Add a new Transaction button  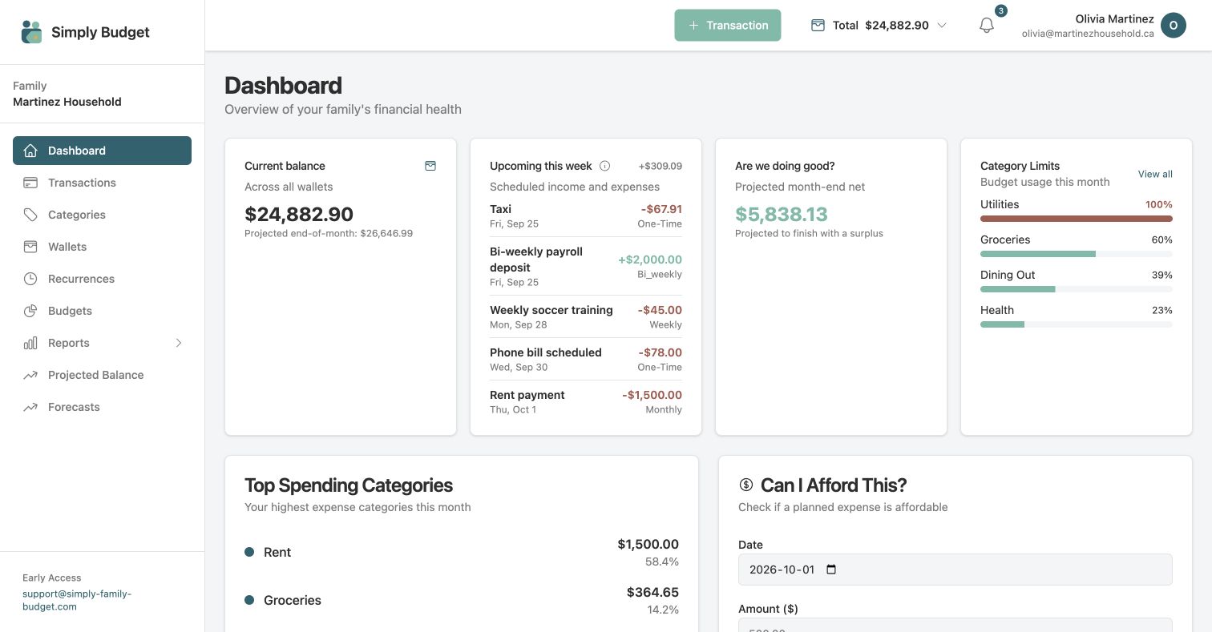tap(728, 26)
